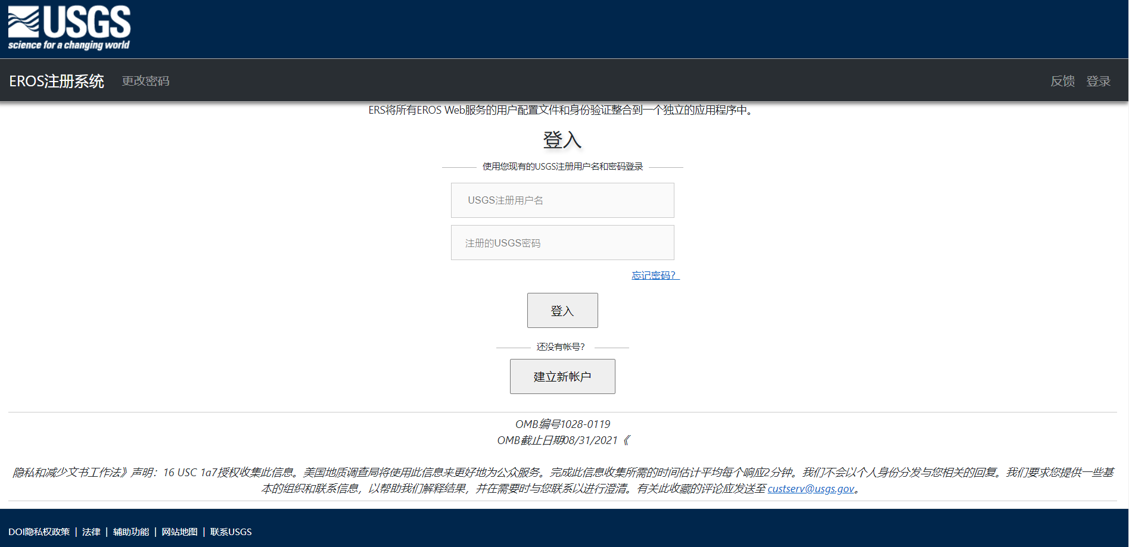
Task: Select 登录 in the top navigation bar
Action: coord(1099,82)
